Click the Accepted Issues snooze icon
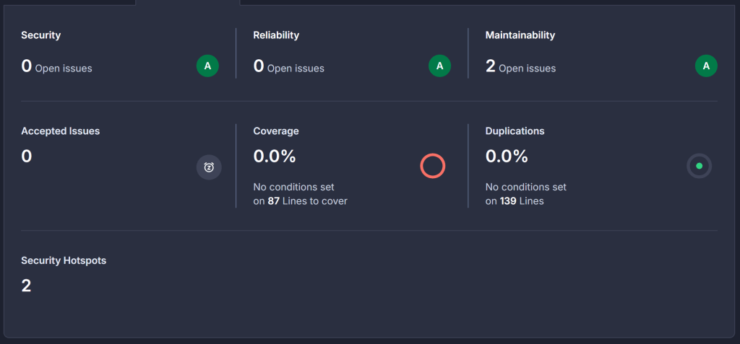This screenshot has height=344, width=740. (x=209, y=167)
